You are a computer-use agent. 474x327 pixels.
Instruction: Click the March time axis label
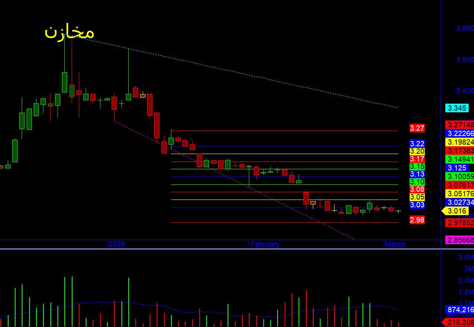click(x=395, y=244)
